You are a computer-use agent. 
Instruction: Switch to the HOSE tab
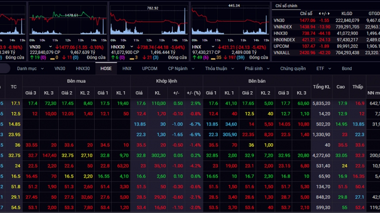tap(106, 68)
